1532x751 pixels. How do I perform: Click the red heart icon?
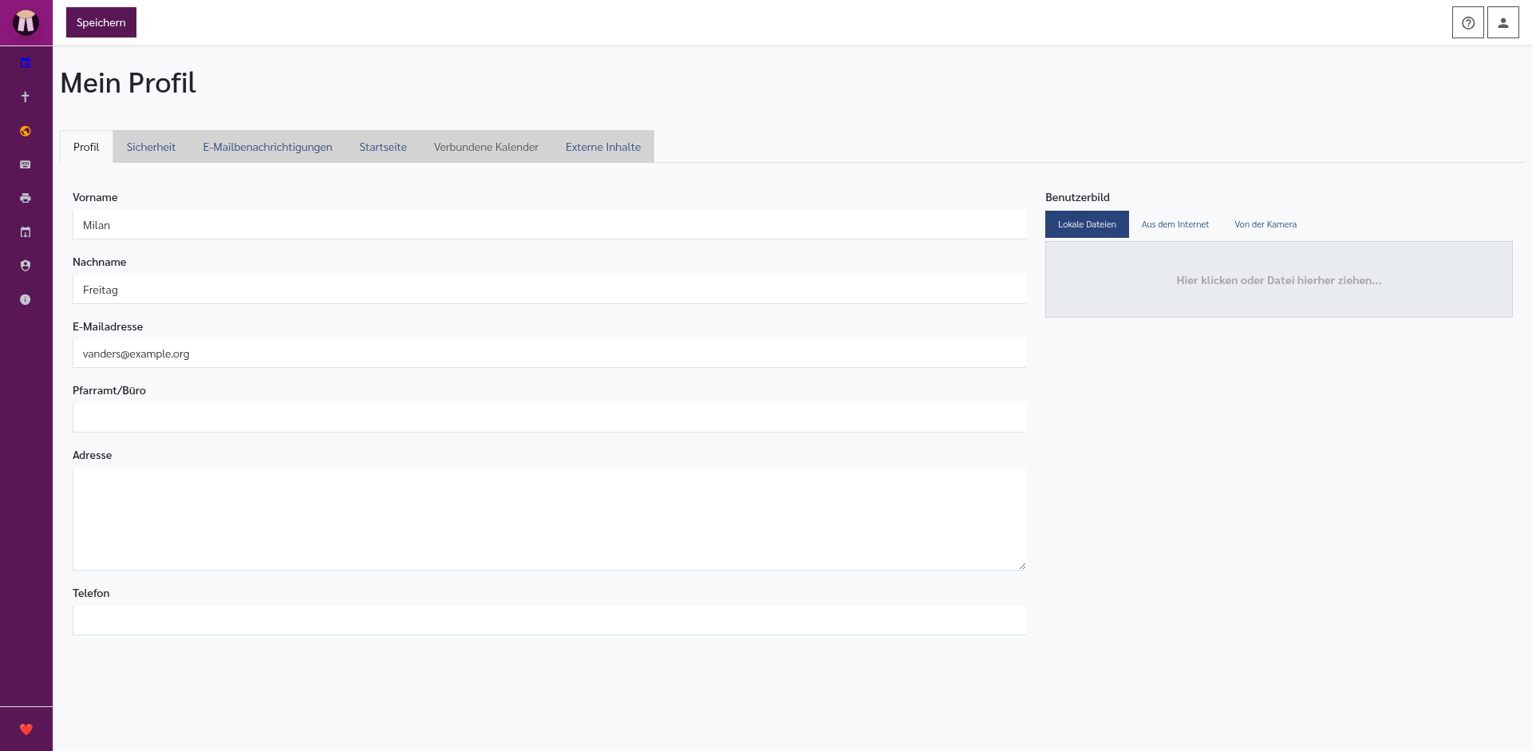pyautogui.click(x=26, y=729)
